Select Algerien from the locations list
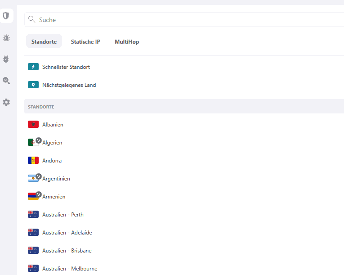This screenshot has width=344, height=275. (184, 143)
